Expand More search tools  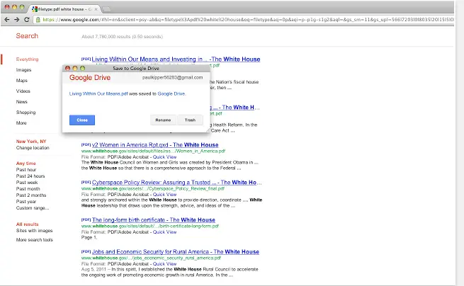34,240
